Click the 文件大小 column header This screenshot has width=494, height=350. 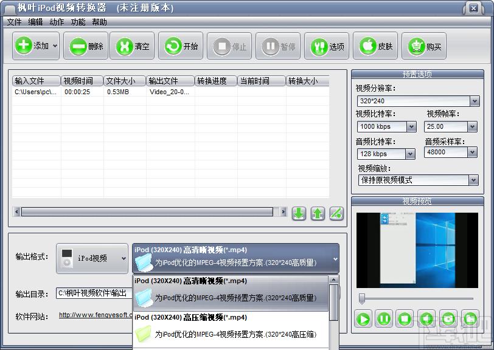click(125, 81)
